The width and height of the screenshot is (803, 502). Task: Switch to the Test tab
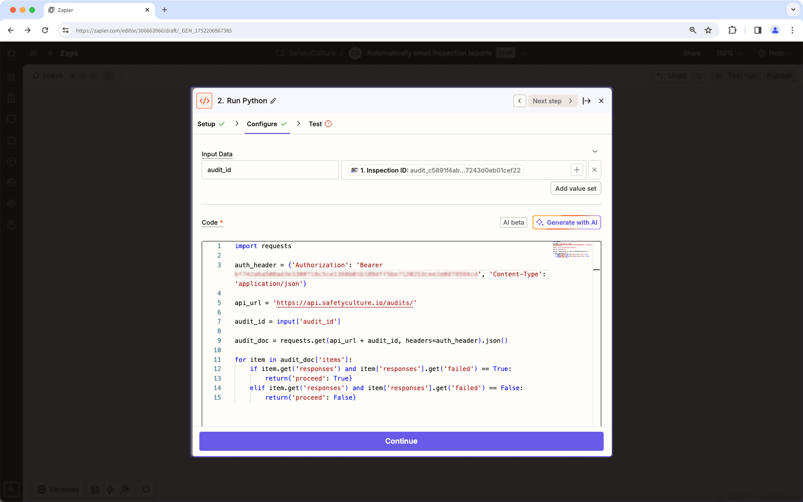point(315,124)
